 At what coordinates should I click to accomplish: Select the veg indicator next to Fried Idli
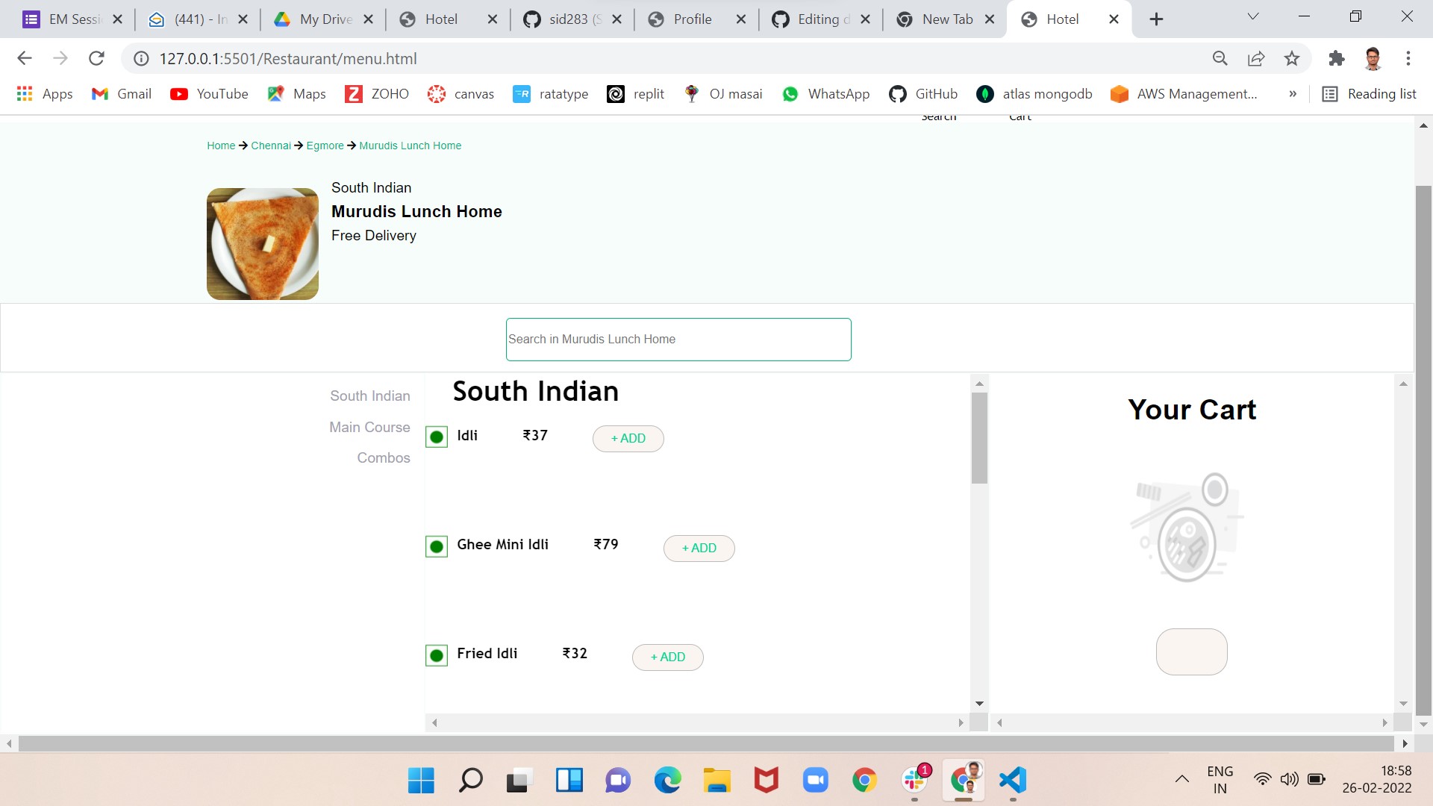(x=437, y=655)
